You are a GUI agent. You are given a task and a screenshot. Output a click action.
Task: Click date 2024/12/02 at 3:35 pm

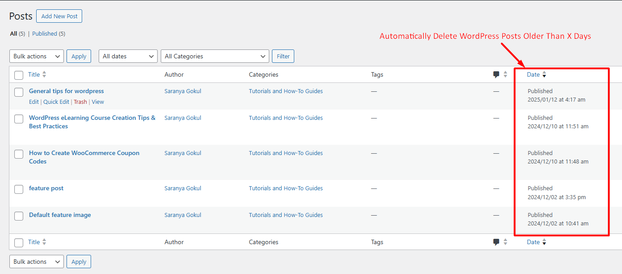click(x=557, y=197)
